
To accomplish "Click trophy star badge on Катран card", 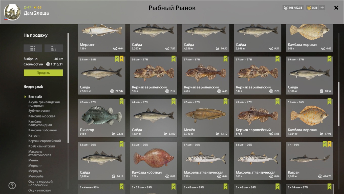I will (x=329, y=144).
